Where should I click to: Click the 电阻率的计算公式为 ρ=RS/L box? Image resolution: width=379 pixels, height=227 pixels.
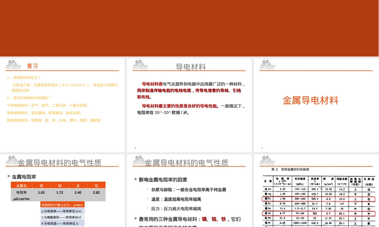point(63,205)
